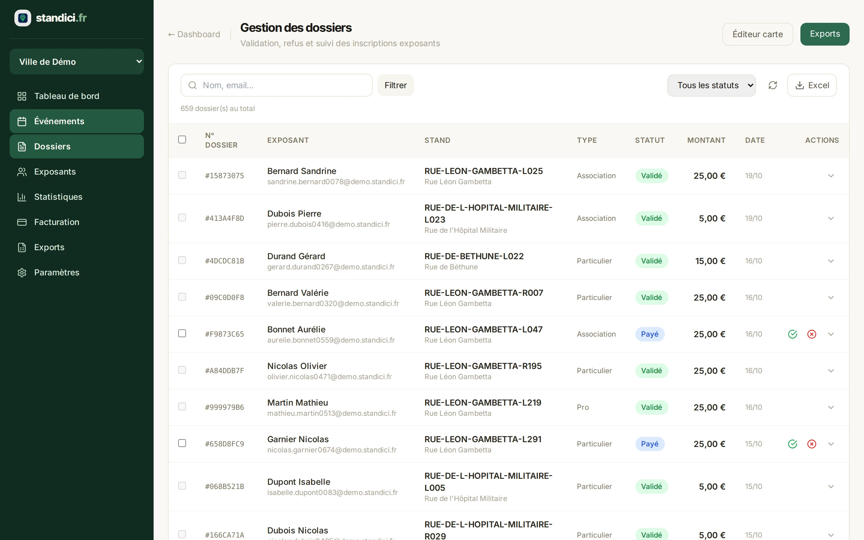The height and width of the screenshot is (540, 864).
Task: Select Garnier Nicolas row checkbox
Action: [182, 443]
